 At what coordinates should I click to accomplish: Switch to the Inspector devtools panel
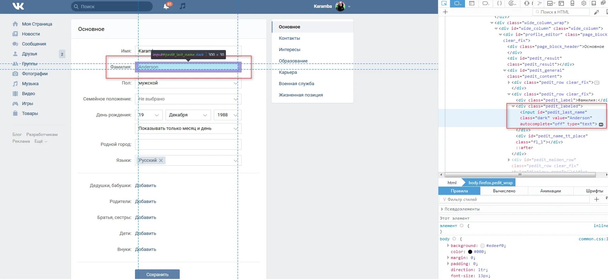(458, 3)
